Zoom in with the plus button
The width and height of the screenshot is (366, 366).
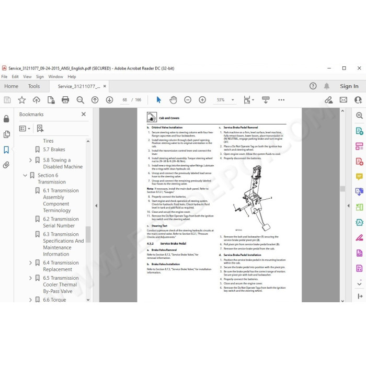point(202,100)
